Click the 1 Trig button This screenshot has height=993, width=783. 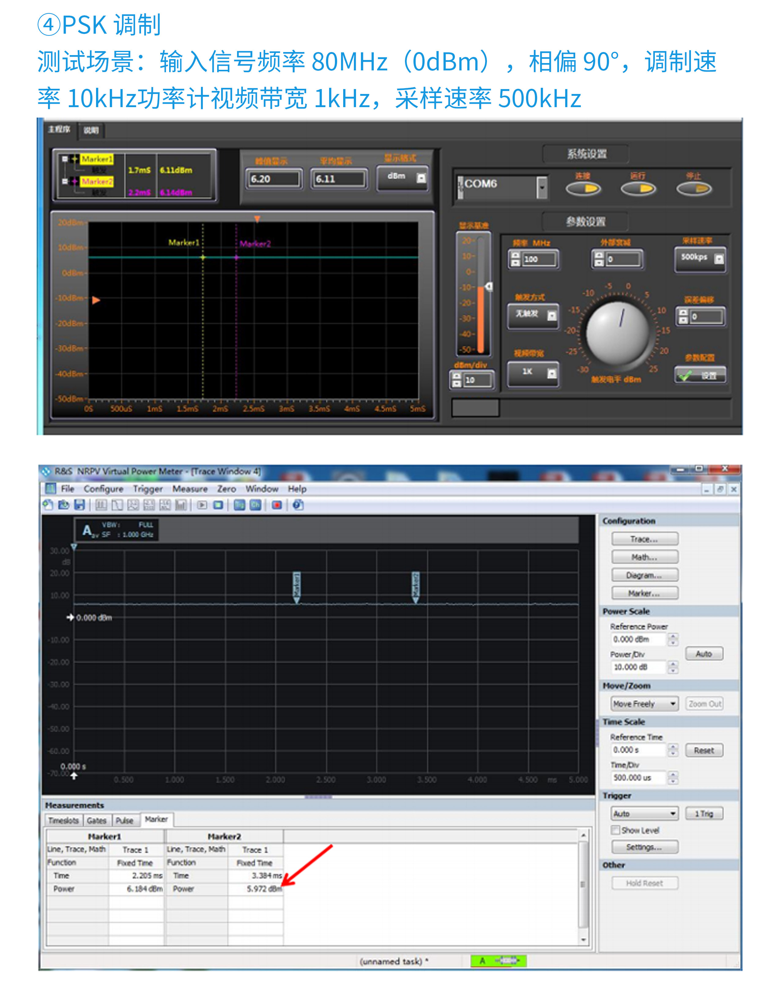(x=704, y=814)
